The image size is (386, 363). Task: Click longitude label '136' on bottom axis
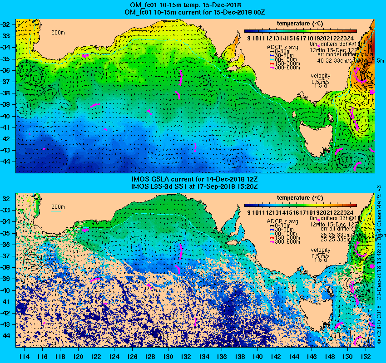point(222,356)
